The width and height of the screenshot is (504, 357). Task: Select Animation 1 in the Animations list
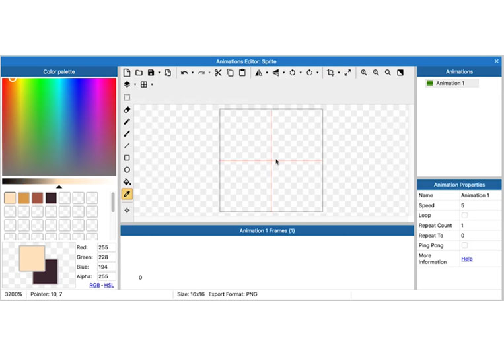point(452,83)
